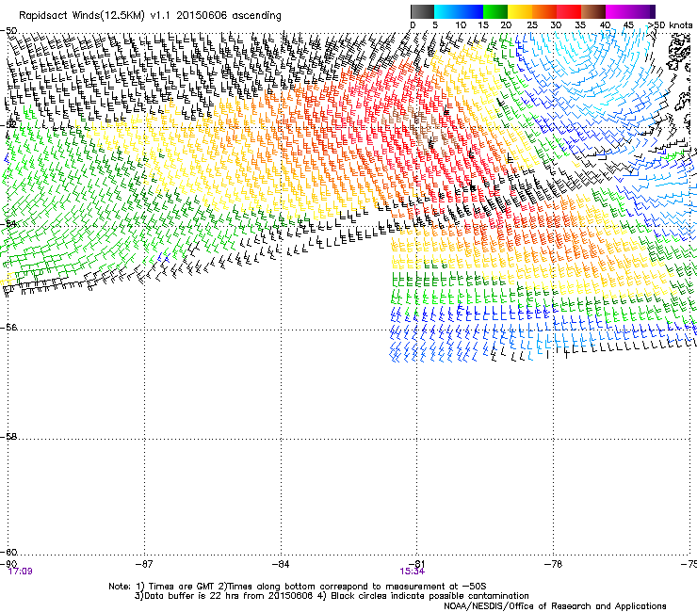Click the legend tick label '10'
697x612 pixels.
pyautogui.click(x=461, y=25)
